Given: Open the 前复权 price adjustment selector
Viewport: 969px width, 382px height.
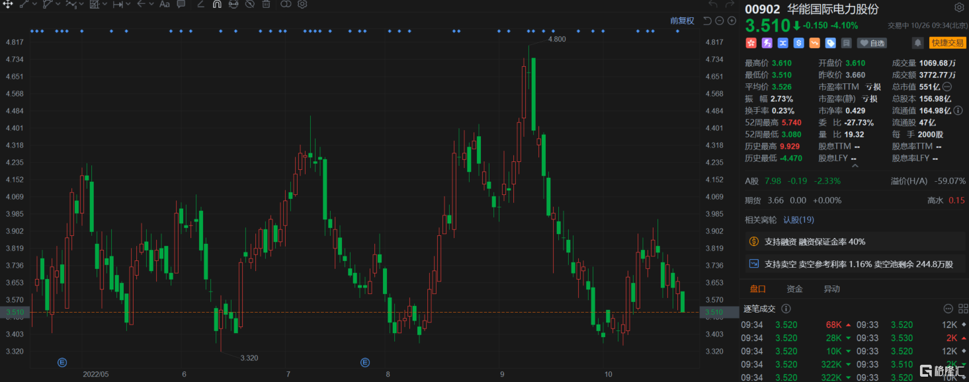Looking at the screenshot, I should [x=682, y=20].
